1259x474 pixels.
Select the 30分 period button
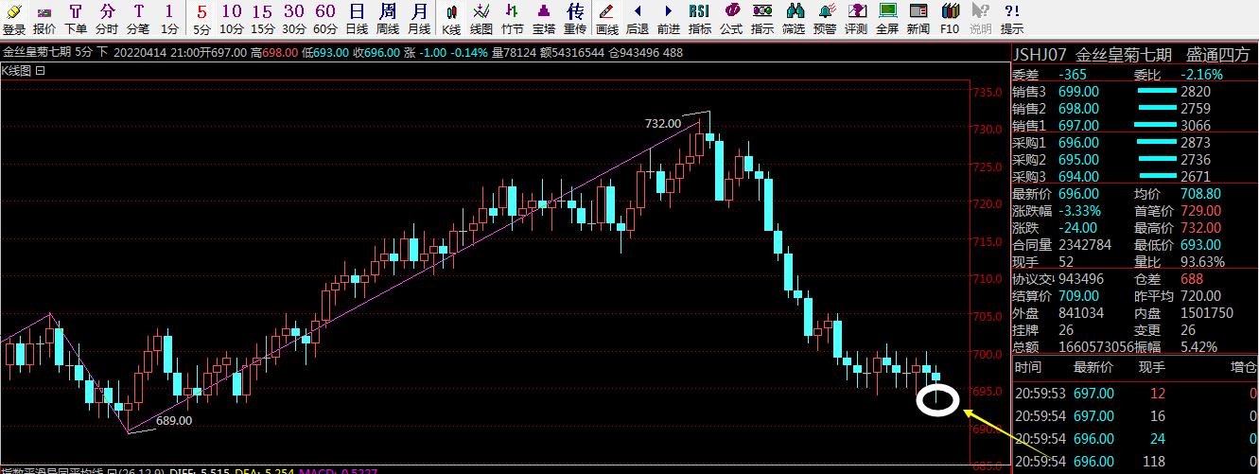(x=293, y=18)
